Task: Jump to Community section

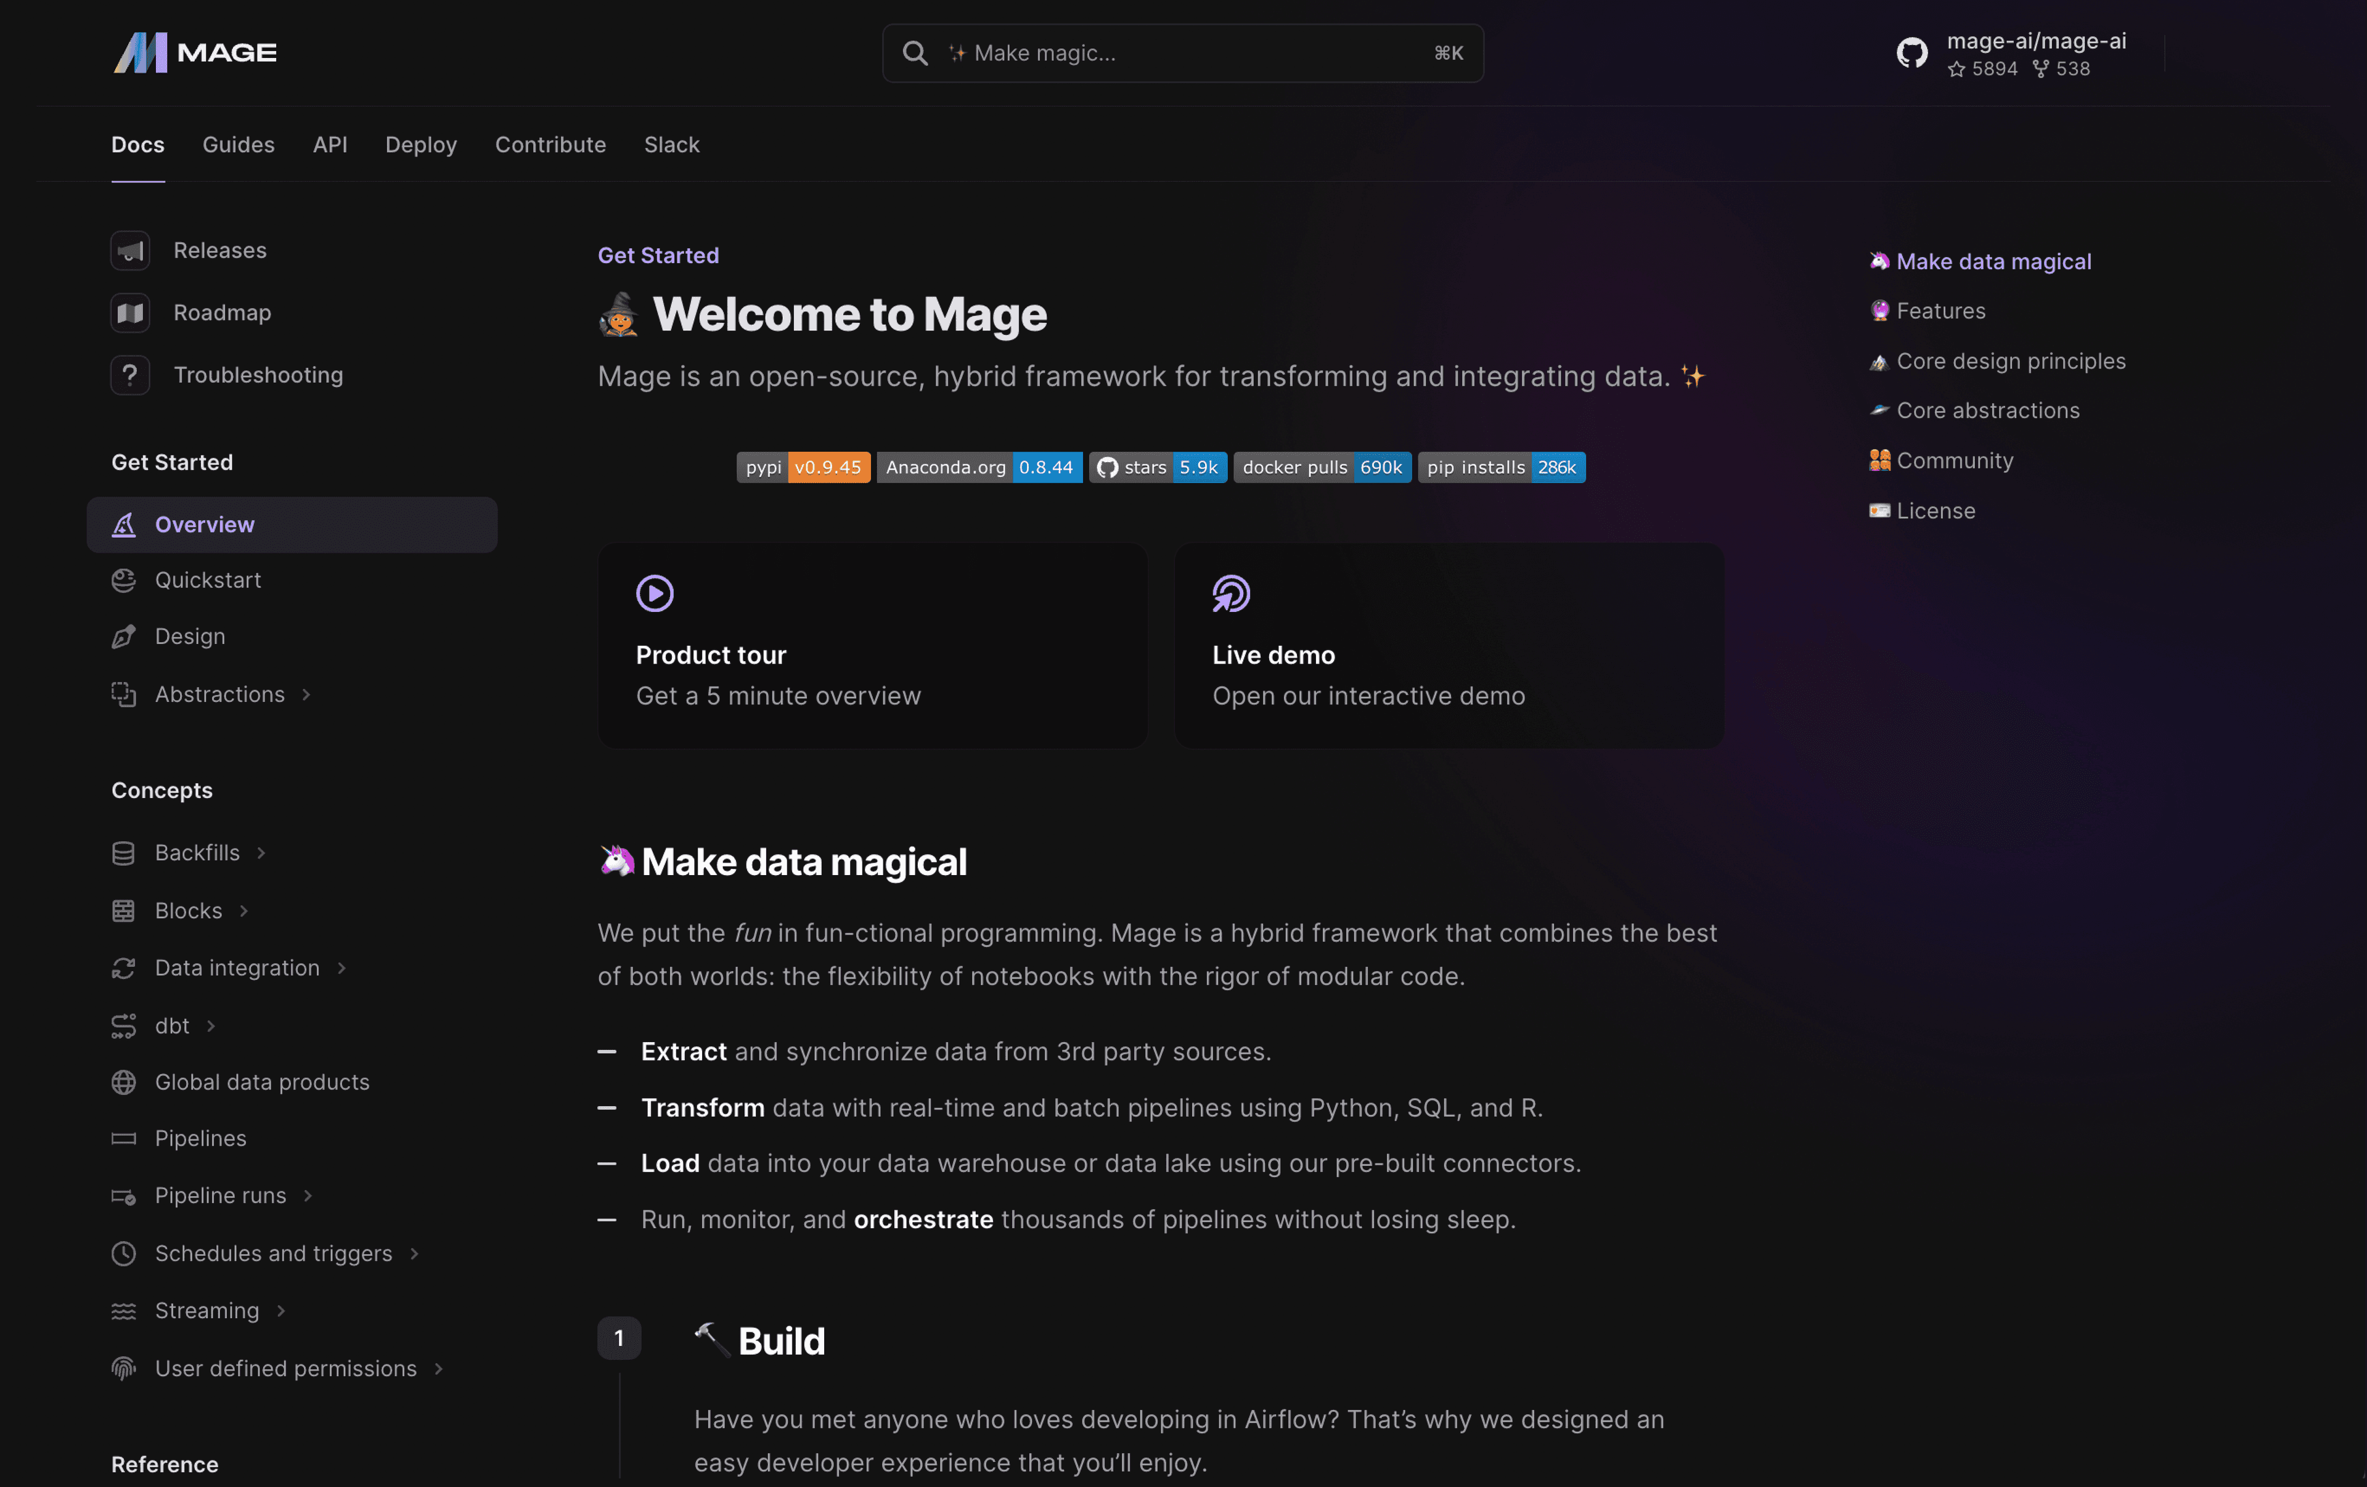Action: [1940, 461]
